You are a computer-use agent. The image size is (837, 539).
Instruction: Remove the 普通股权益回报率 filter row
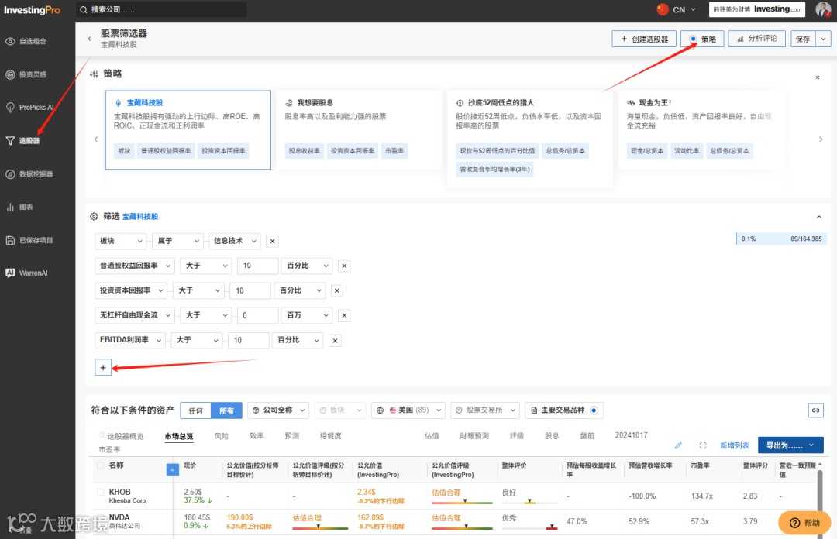344,266
